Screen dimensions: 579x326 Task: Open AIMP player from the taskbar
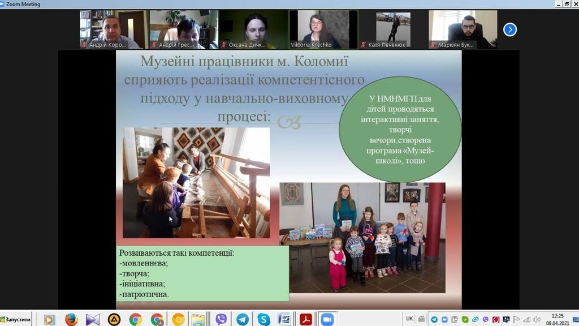(114, 319)
